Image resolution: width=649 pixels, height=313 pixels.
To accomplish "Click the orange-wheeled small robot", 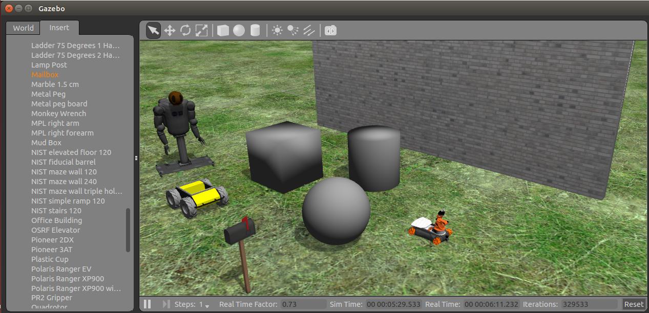I will click(431, 228).
